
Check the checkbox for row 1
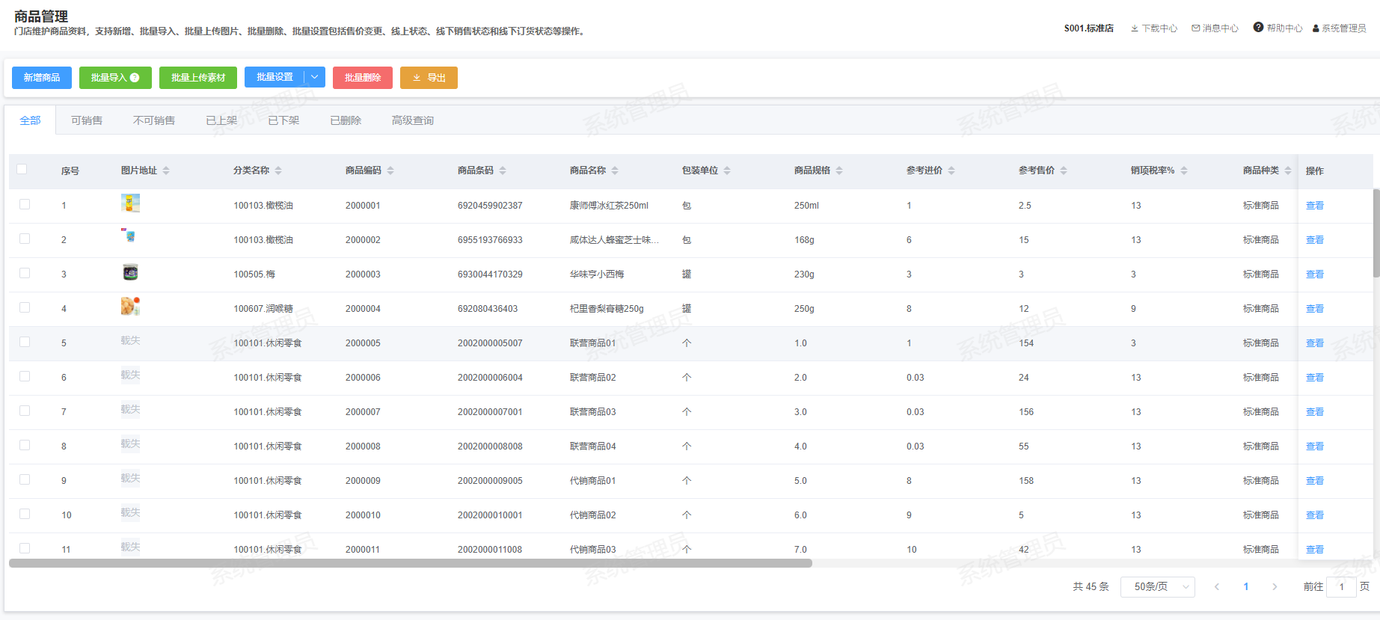25,204
